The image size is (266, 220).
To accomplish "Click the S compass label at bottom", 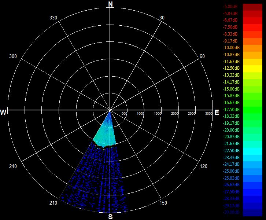I will (110, 217).
